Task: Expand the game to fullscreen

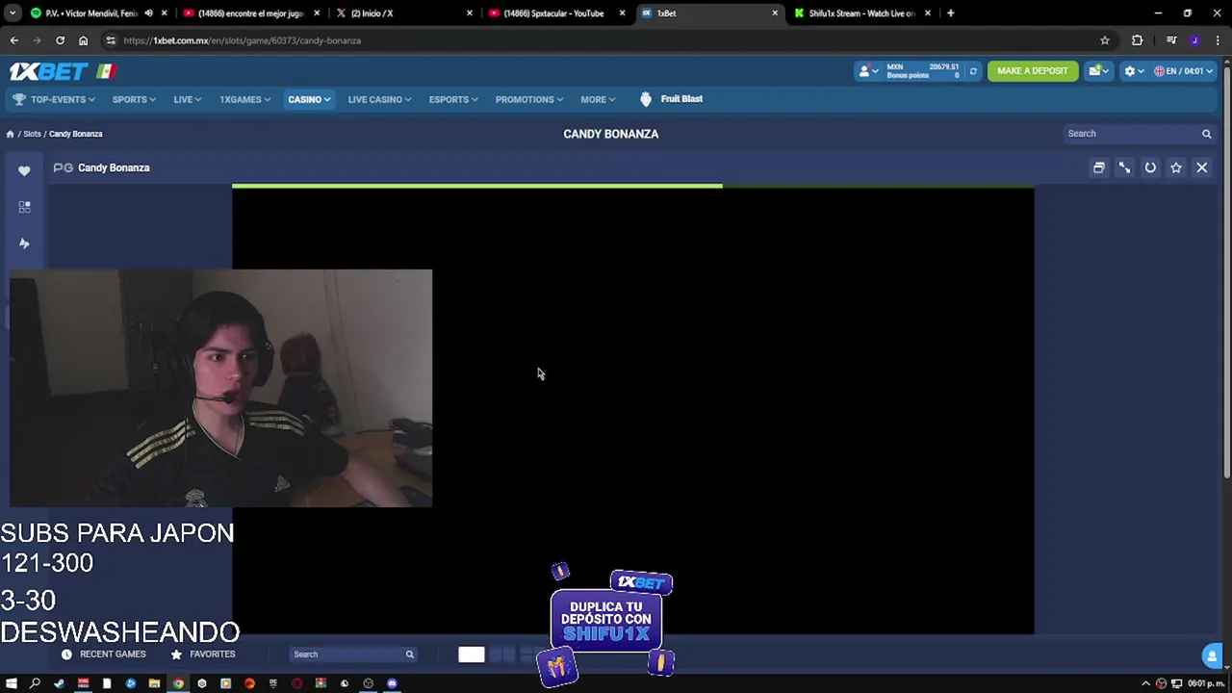Action: [x=1124, y=167]
